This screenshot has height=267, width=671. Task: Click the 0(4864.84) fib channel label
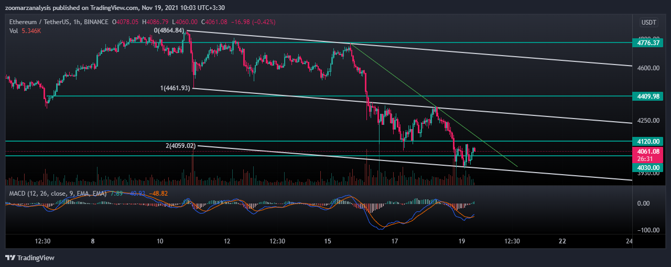169,30
